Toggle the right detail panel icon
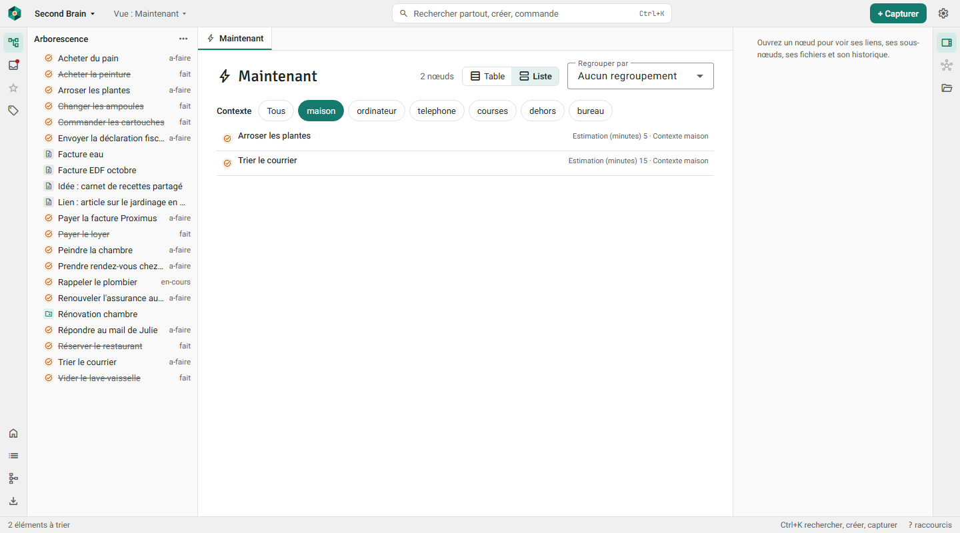The width and height of the screenshot is (960, 533). (x=947, y=43)
